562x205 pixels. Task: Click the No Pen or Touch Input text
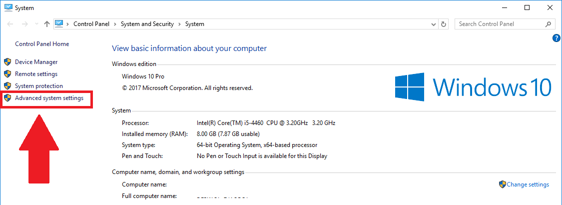(x=262, y=156)
